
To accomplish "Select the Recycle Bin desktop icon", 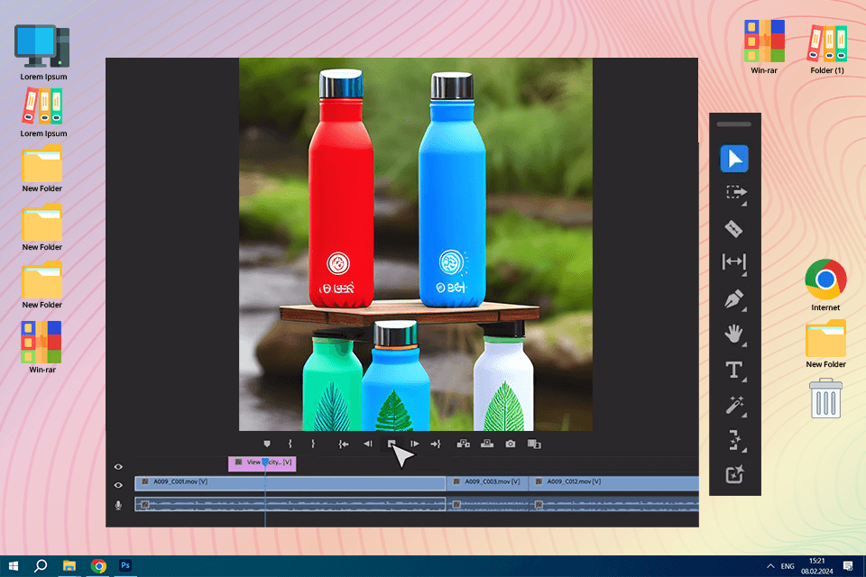I will [825, 398].
